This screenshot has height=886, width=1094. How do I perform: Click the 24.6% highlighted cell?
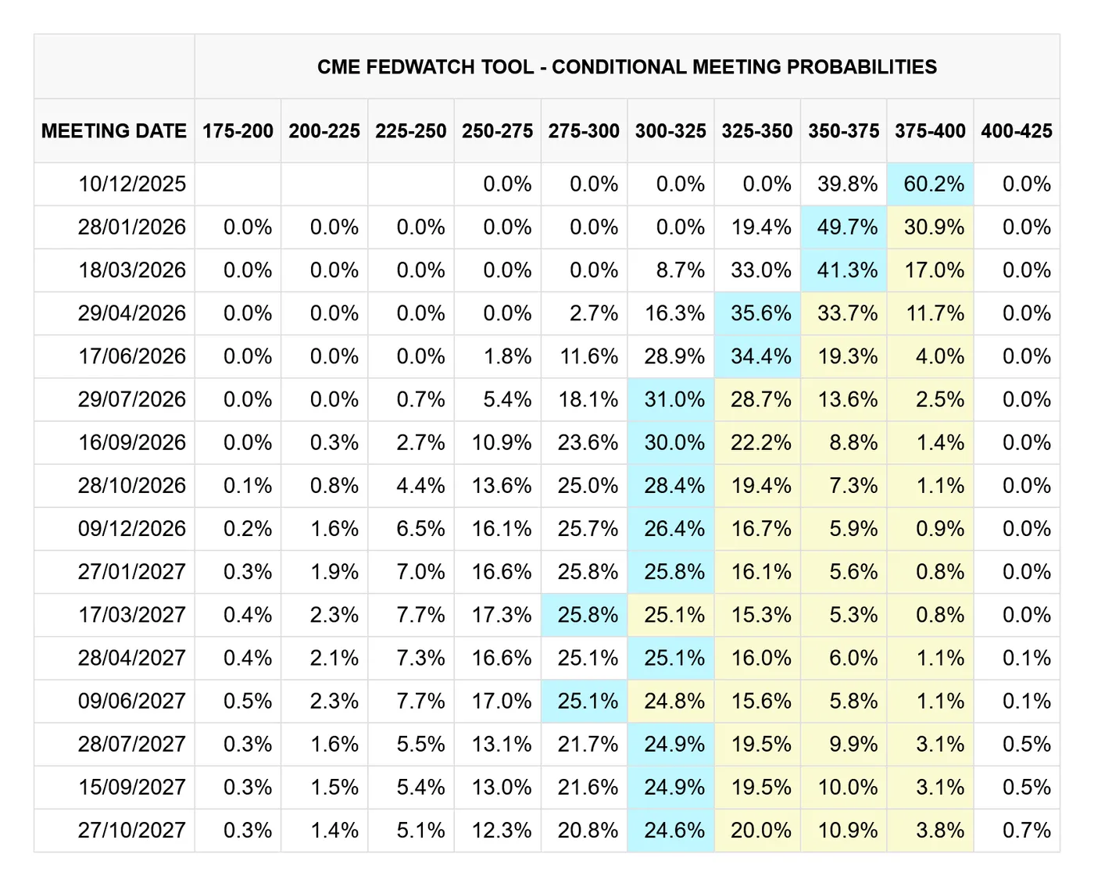click(674, 830)
